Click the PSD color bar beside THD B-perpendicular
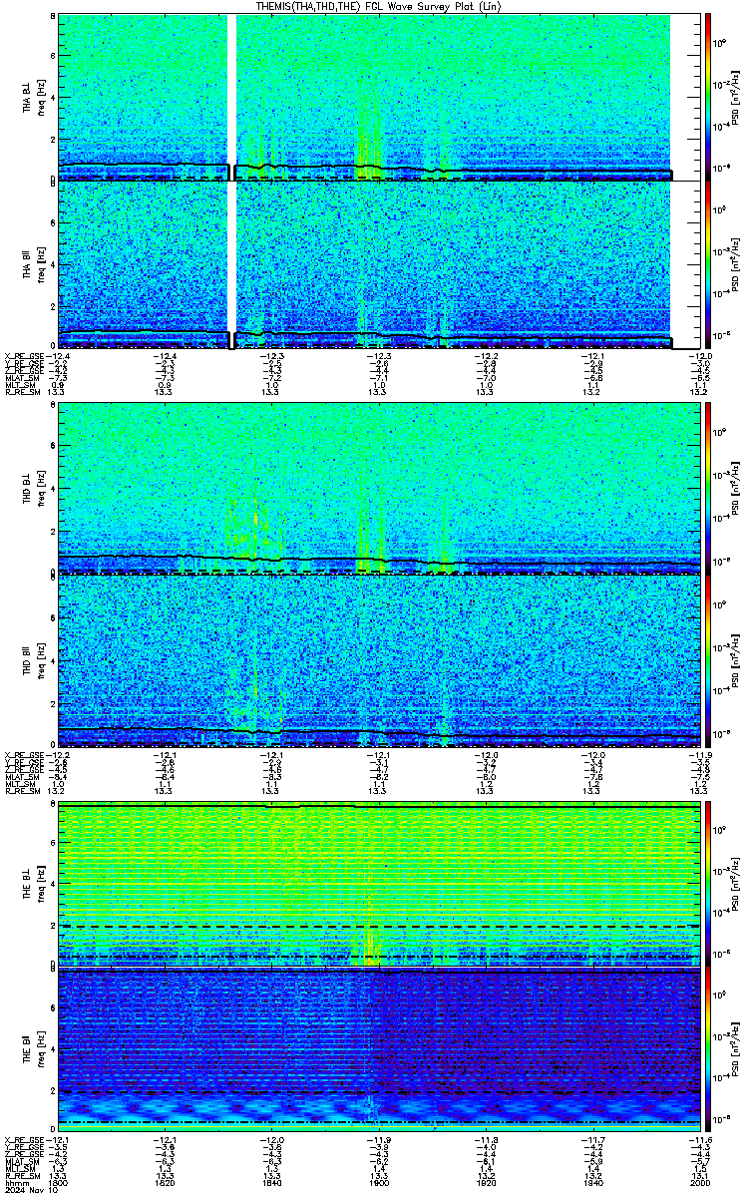 pyautogui.click(x=707, y=490)
